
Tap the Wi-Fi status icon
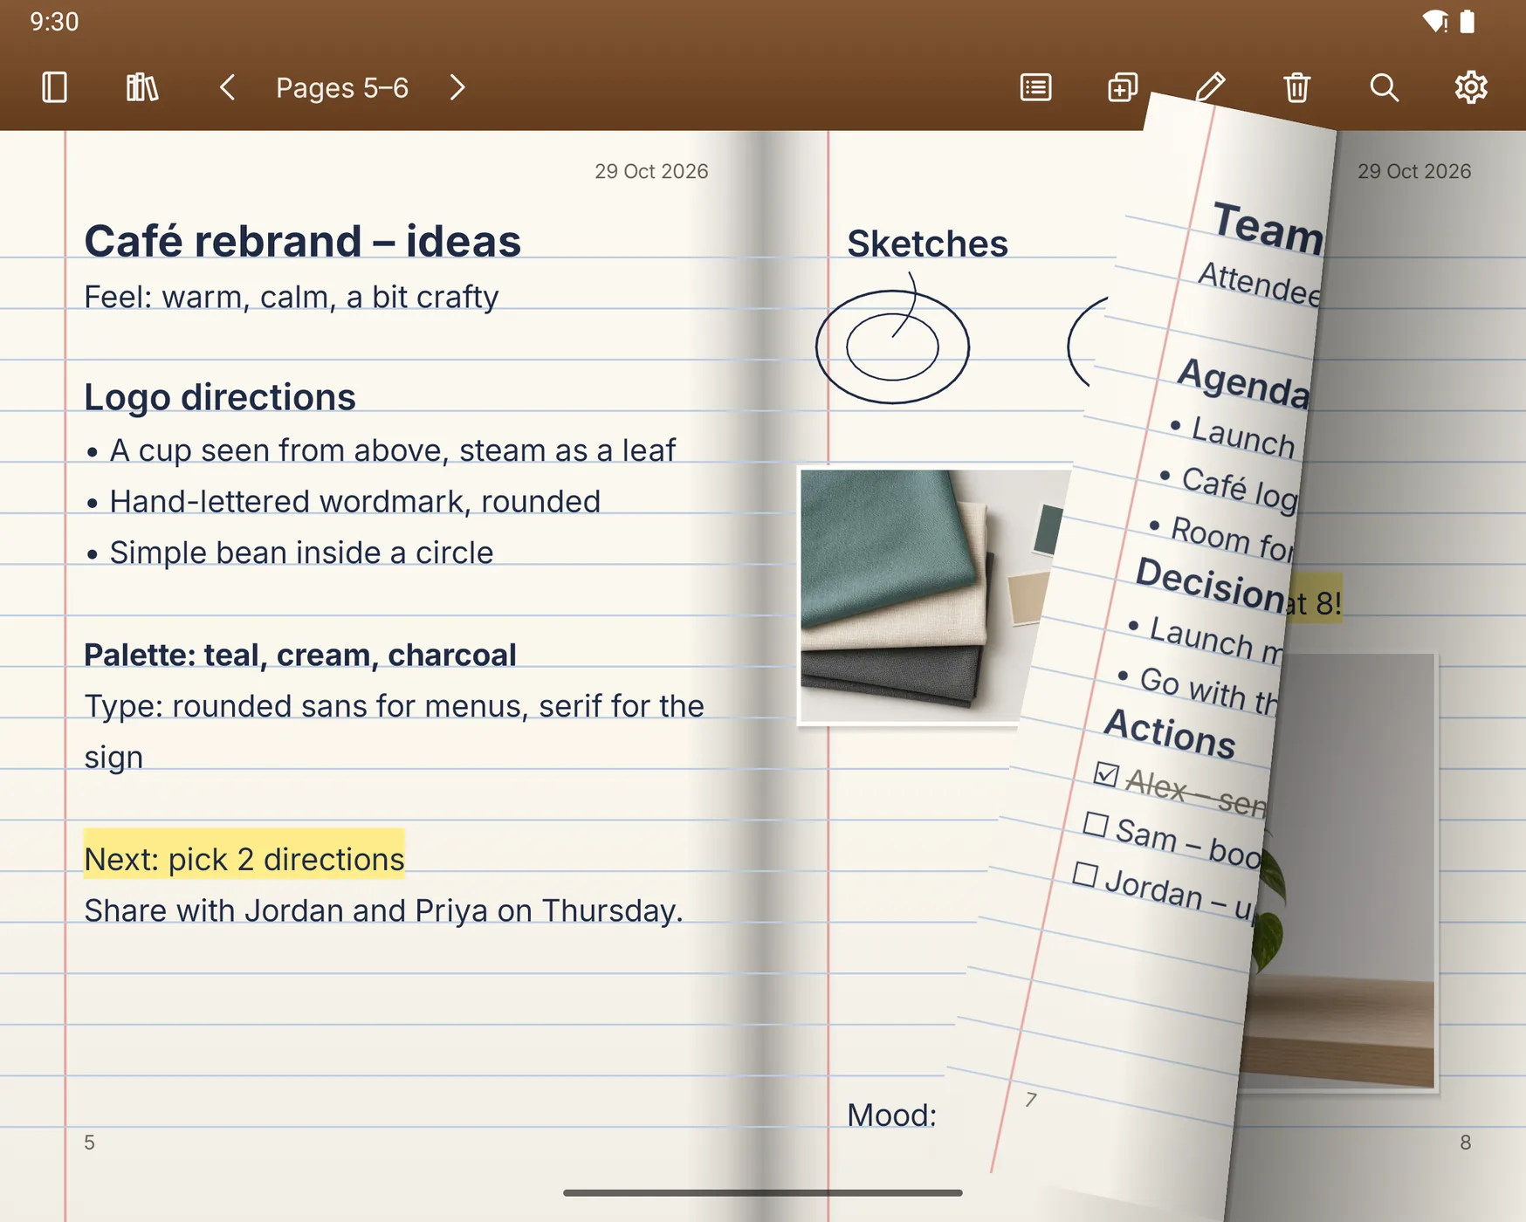point(1434,21)
